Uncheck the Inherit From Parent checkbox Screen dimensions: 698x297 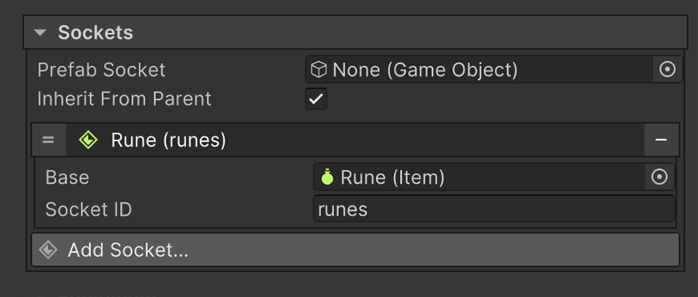pyautogui.click(x=316, y=98)
